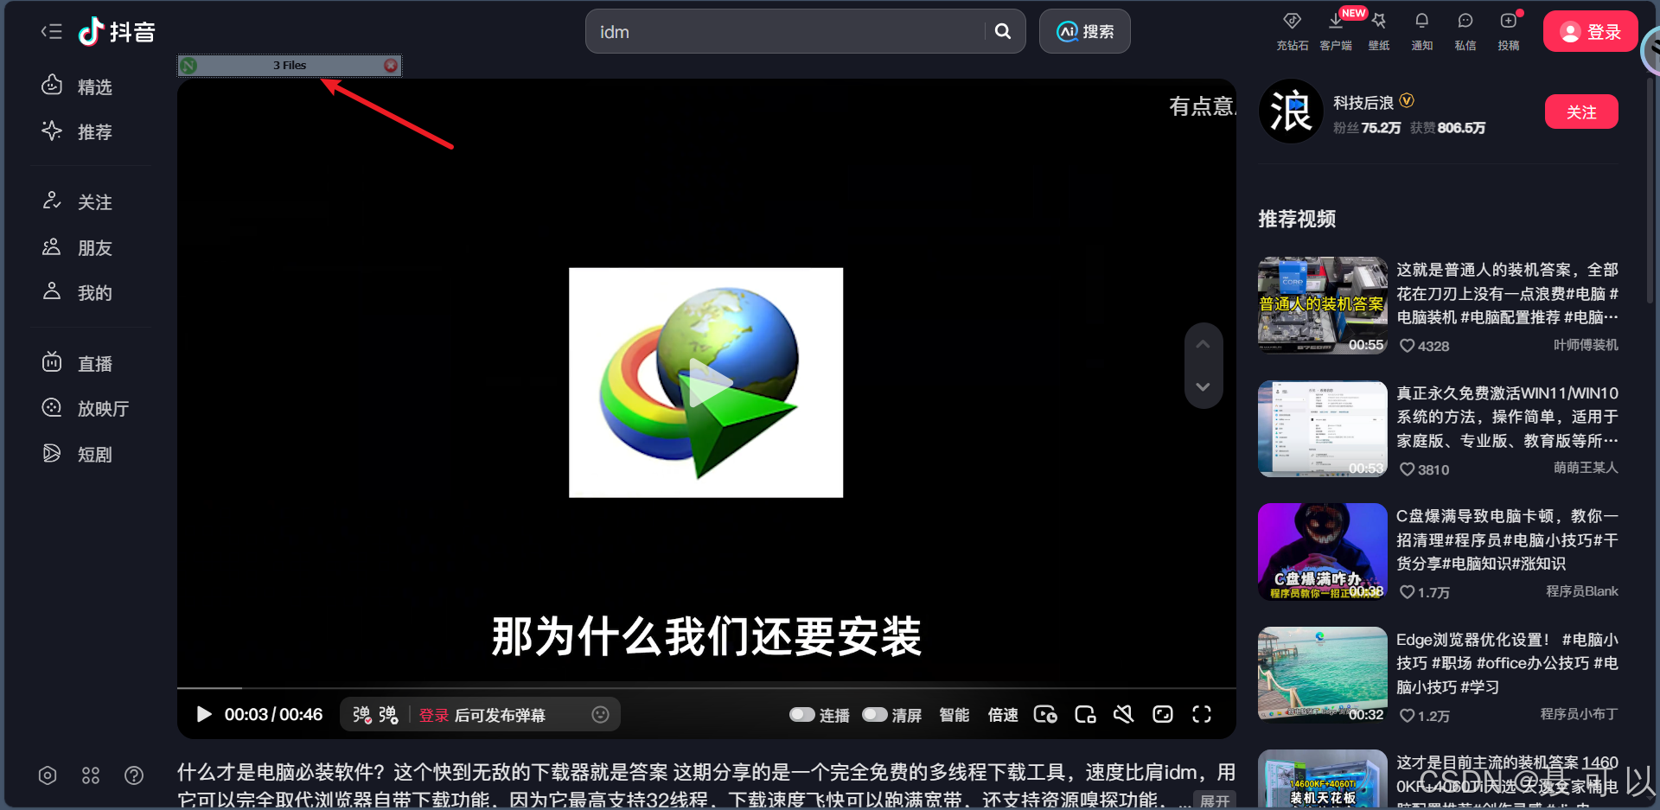Open the upload submission icon
Screen dimensions: 1660x810
(x=1509, y=30)
